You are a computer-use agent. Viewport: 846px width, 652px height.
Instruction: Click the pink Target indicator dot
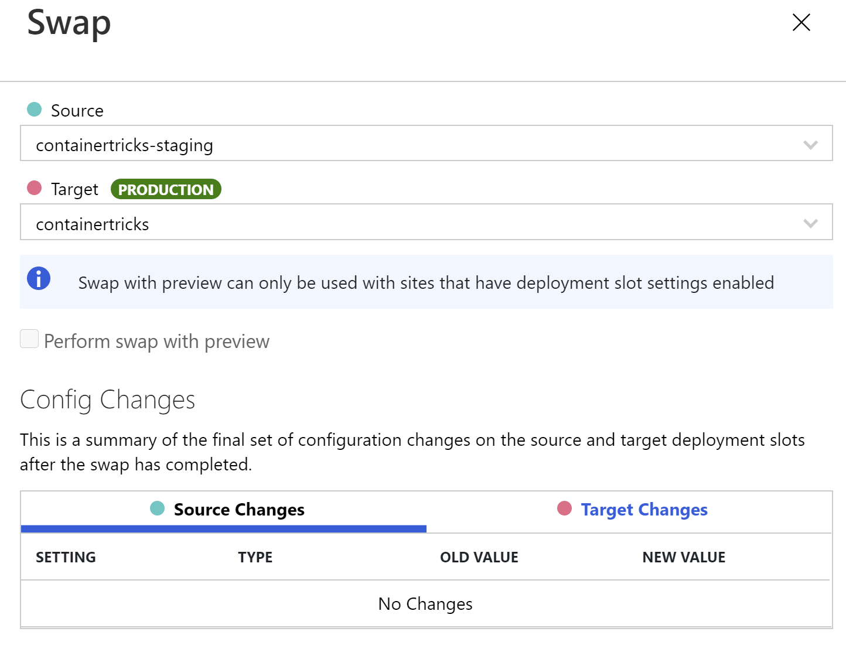(x=35, y=187)
